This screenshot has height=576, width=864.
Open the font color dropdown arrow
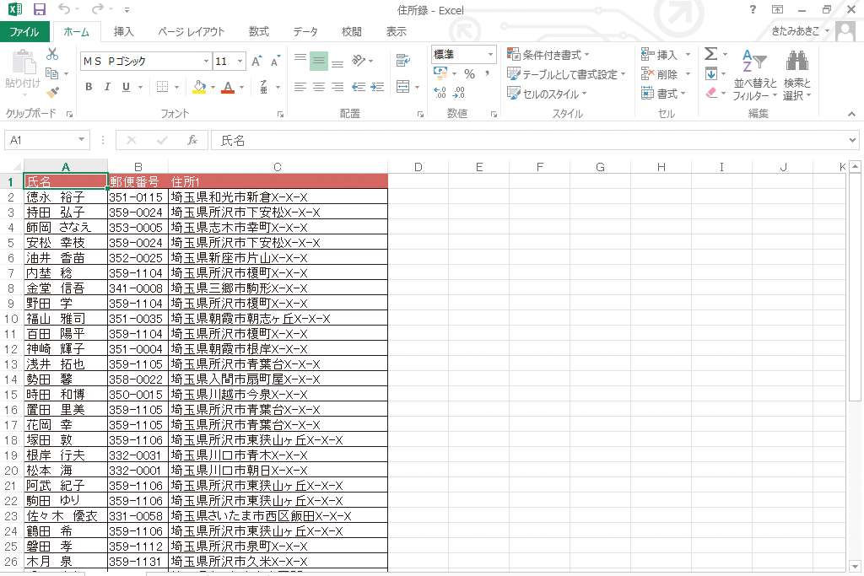(x=241, y=88)
